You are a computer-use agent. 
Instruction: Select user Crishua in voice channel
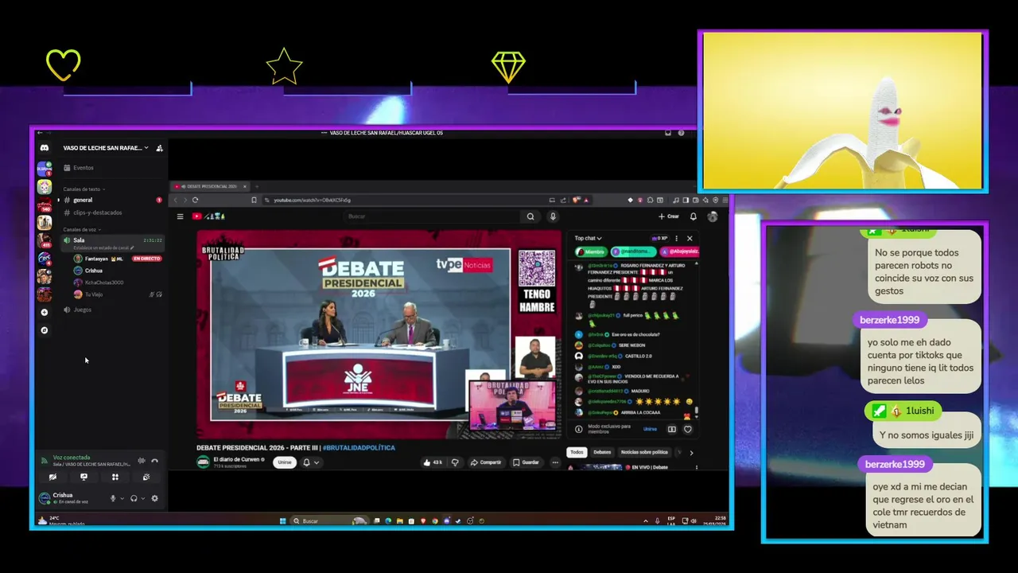[x=94, y=271]
